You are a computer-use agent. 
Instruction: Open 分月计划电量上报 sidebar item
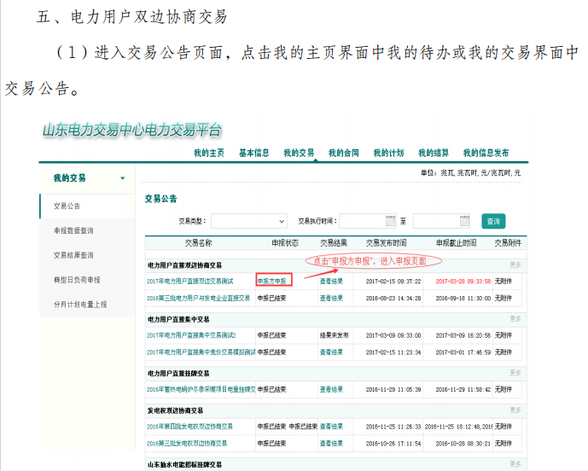click(x=79, y=304)
